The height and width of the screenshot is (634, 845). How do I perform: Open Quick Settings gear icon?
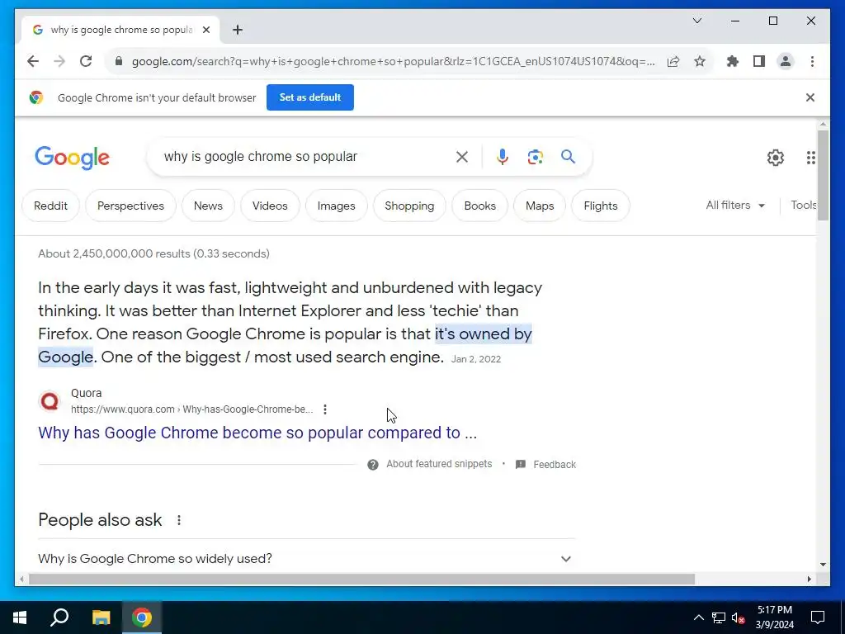tap(776, 158)
